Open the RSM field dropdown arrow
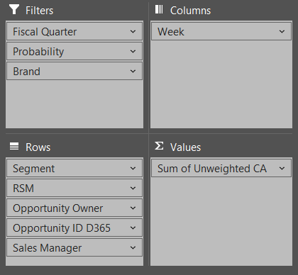 [133, 189]
